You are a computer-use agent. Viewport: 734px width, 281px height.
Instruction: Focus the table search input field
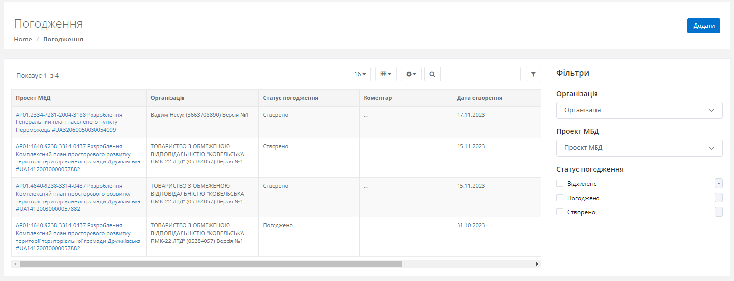coord(480,74)
